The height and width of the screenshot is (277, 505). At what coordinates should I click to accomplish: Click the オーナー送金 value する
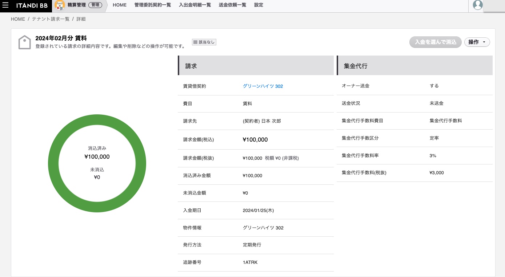(434, 86)
